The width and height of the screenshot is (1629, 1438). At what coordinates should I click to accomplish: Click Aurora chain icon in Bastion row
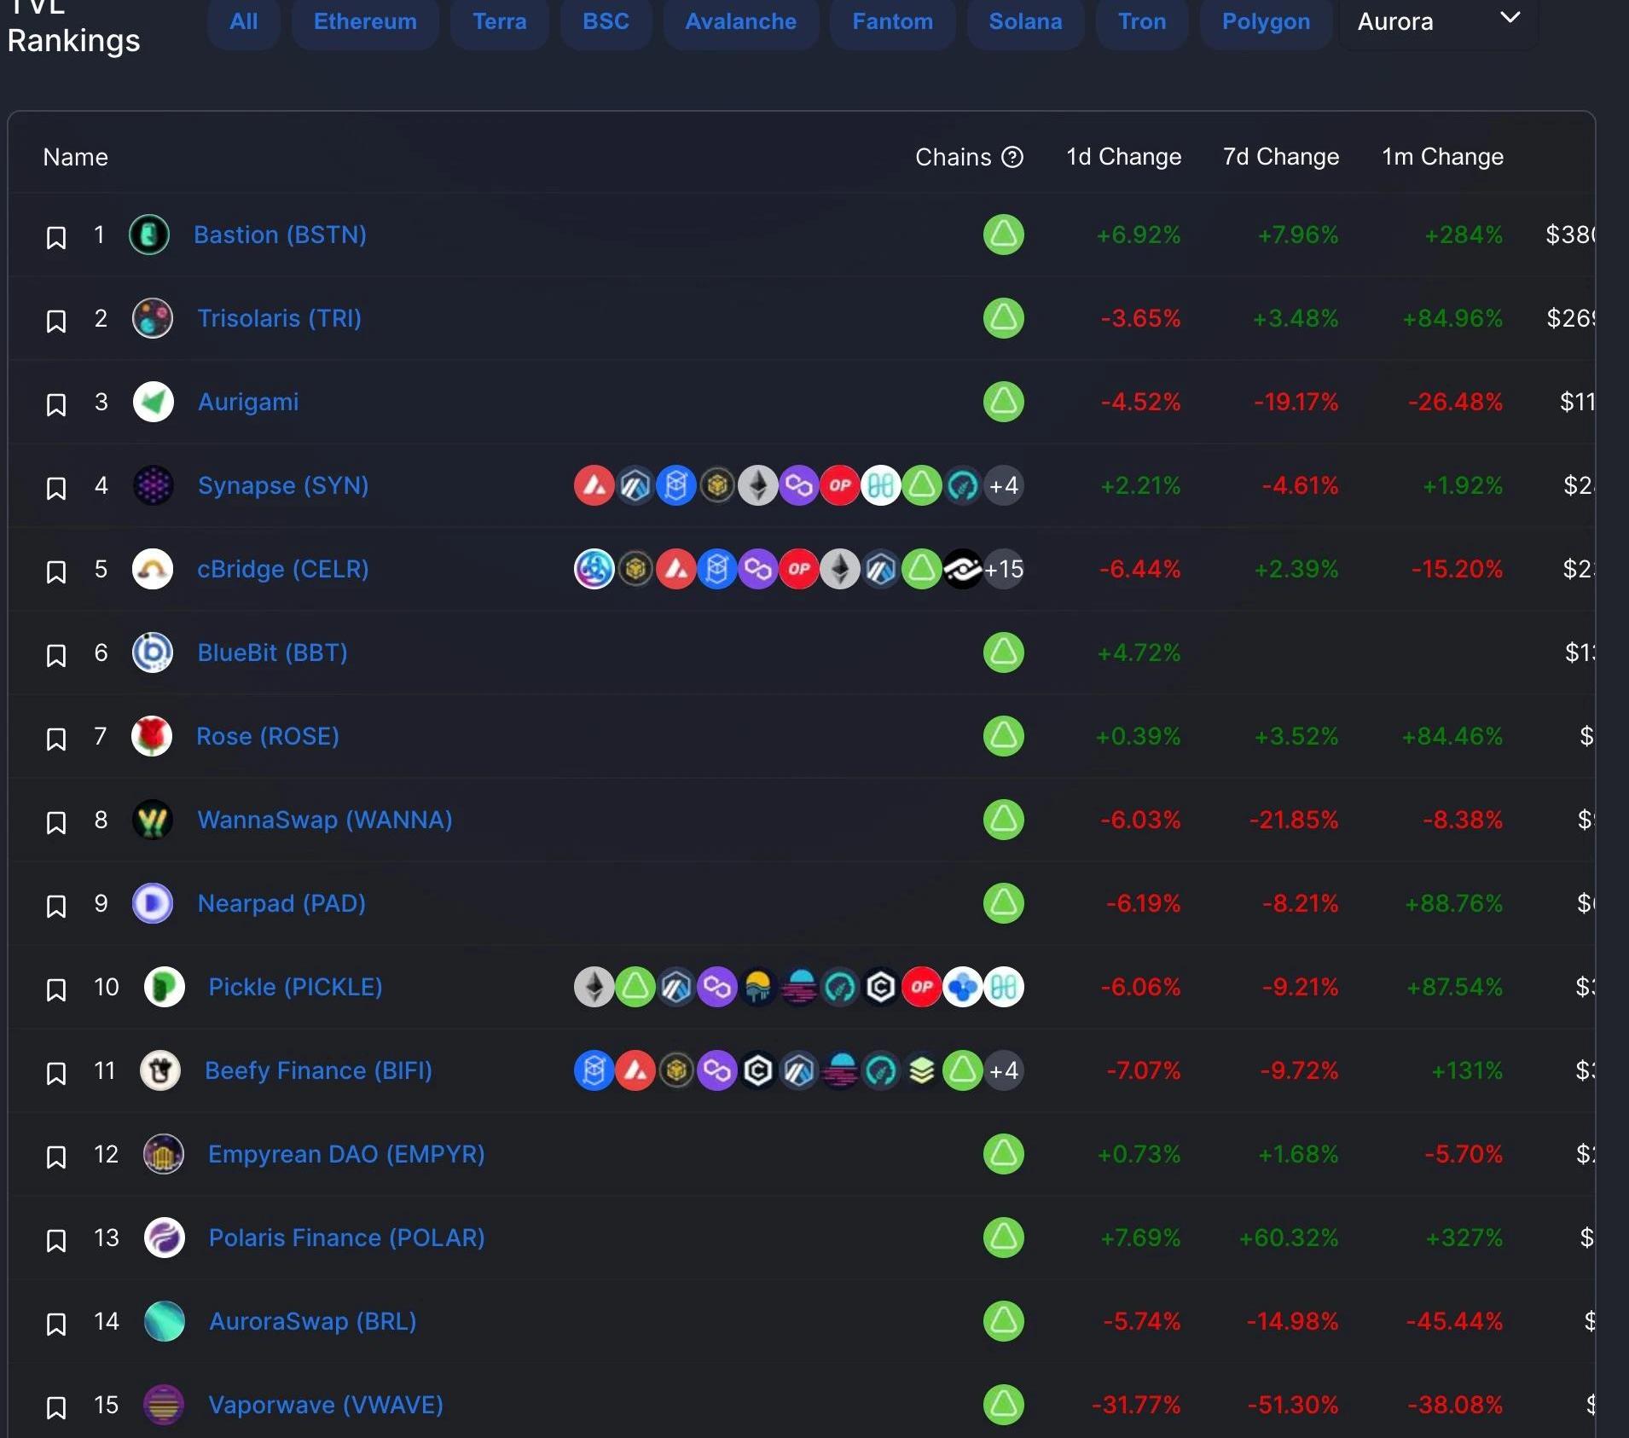pyautogui.click(x=1004, y=235)
